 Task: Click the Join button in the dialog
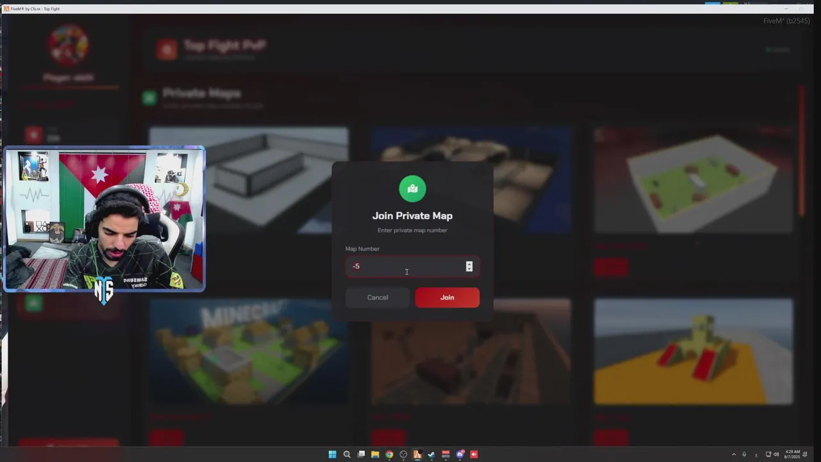click(447, 297)
